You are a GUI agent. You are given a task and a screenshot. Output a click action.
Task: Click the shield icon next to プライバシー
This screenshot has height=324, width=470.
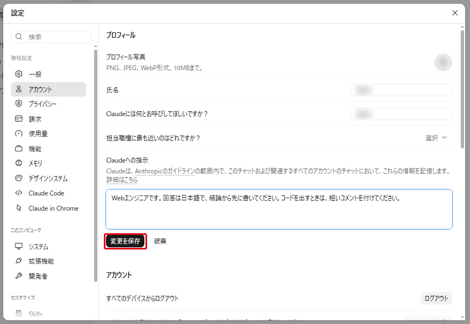point(19,104)
